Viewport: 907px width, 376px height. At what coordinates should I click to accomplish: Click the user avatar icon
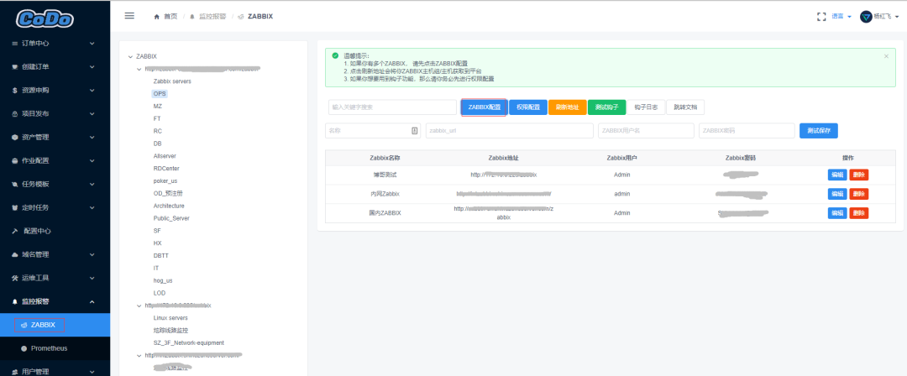coord(866,16)
